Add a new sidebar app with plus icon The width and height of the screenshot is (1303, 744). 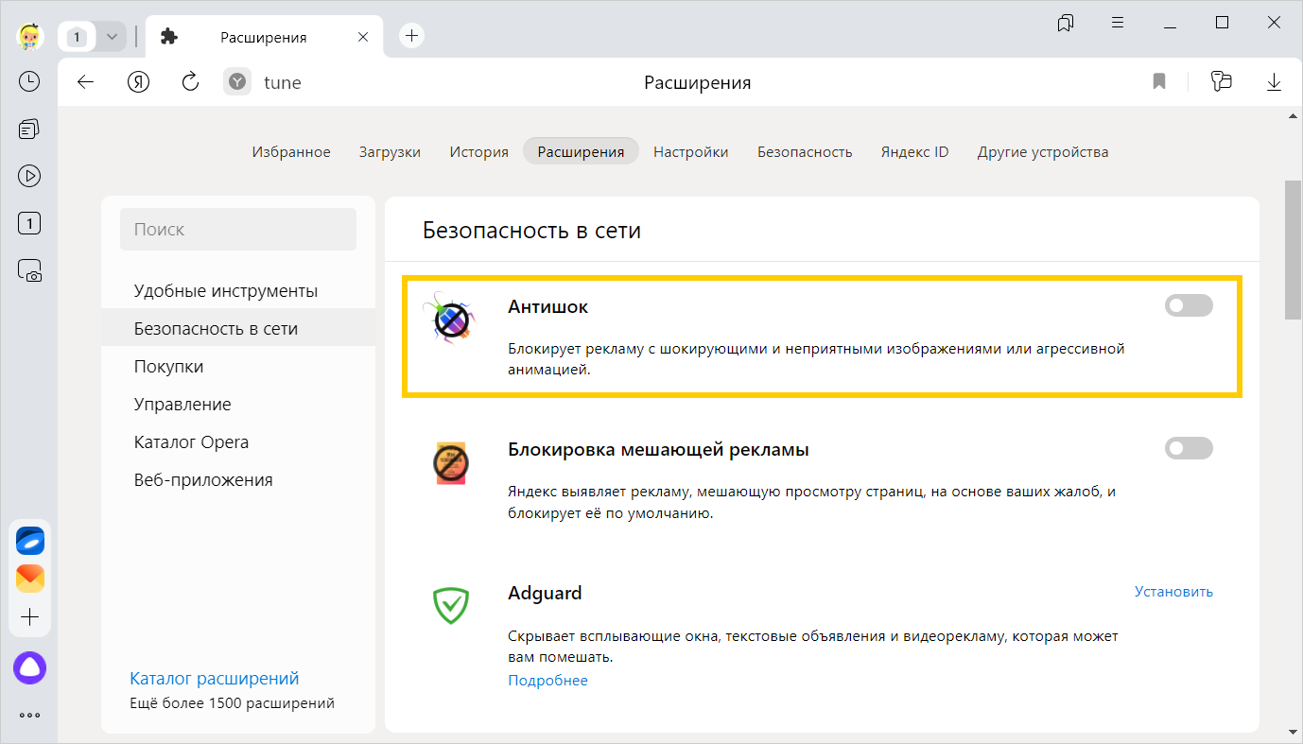pos(30,617)
